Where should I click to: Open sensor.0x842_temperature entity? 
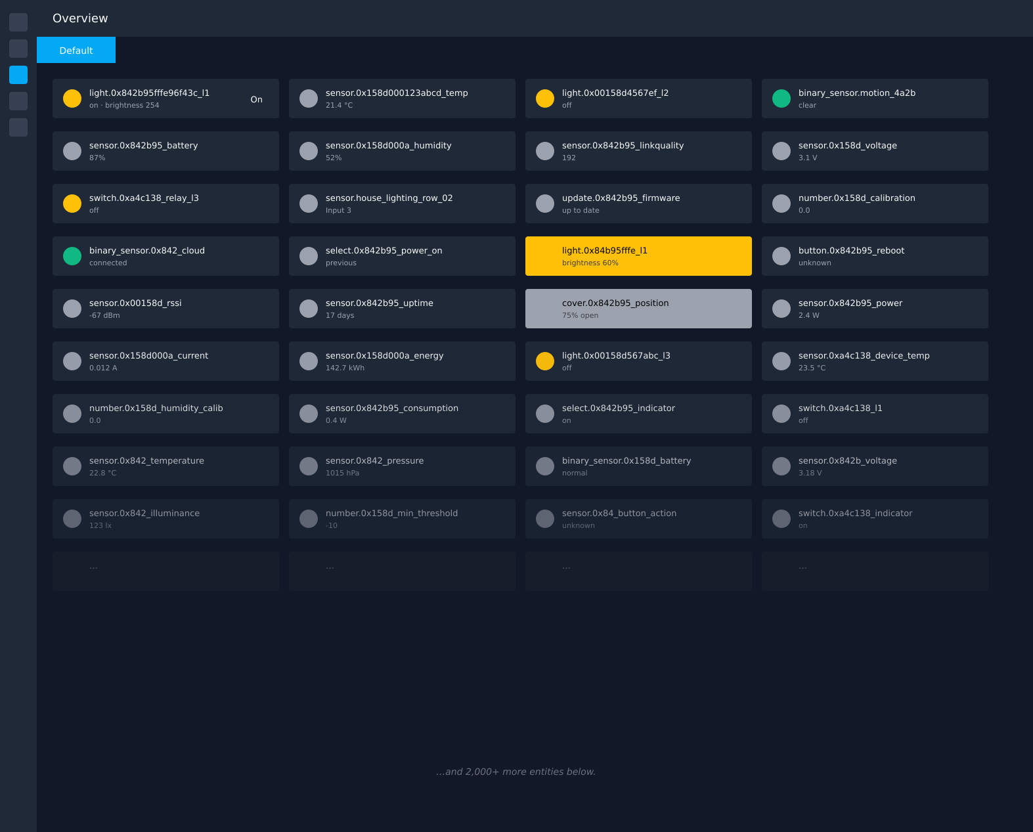point(165,466)
